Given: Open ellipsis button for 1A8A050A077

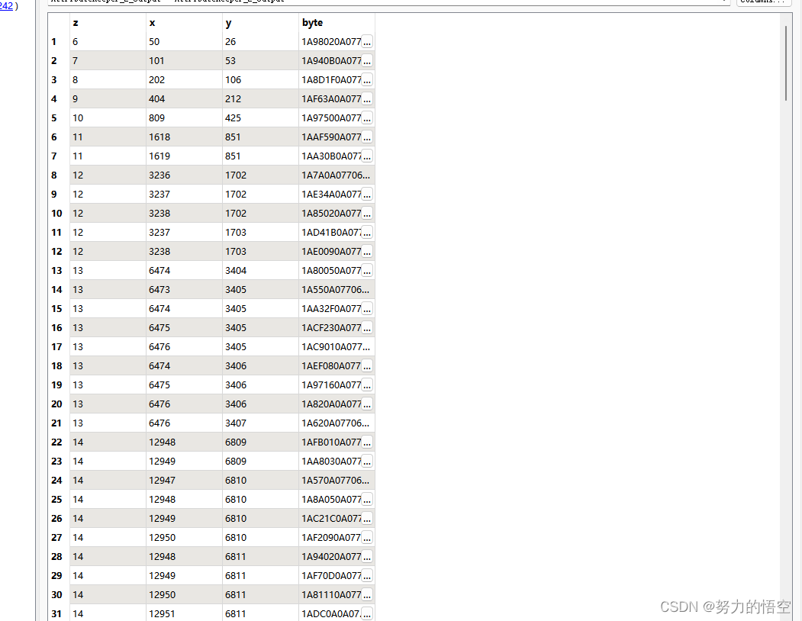Looking at the screenshot, I should pos(367,499).
